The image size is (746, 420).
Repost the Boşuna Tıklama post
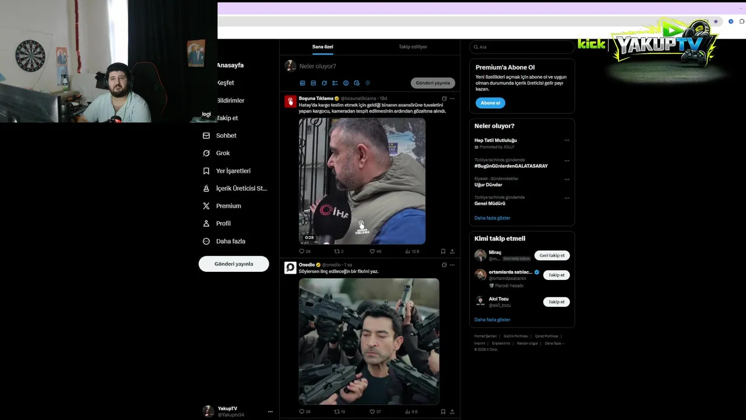point(339,251)
